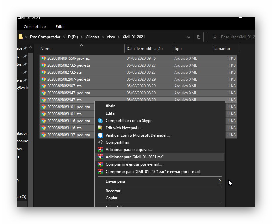272x224 pixels.
Task: Click WinRAR icon beside 'Adicionar para "XML 01-2021.rar"'
Action: [100, 157]
